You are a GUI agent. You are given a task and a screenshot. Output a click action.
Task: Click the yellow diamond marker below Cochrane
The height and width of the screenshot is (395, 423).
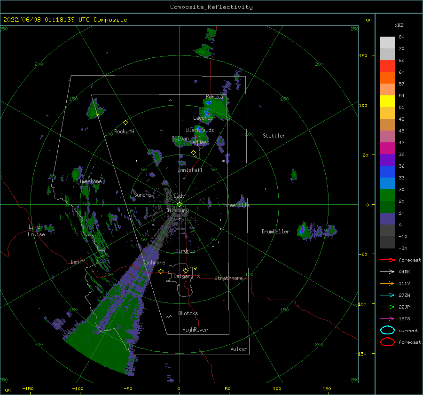(161, 271)
